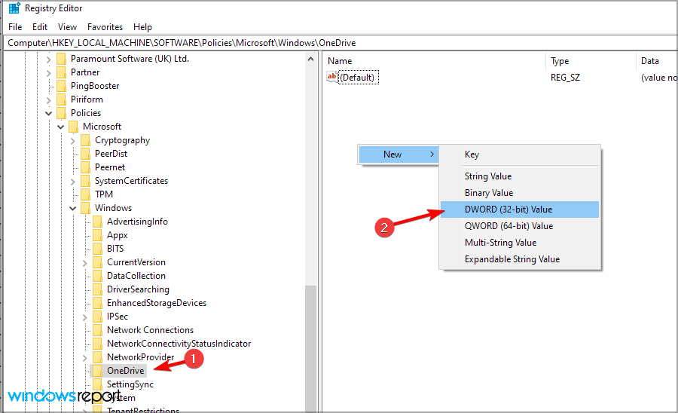Select the NetworkConnectivityStatusIndicator key
The width and height of the screenshot is (678, 413).
(x=179, y=344)
